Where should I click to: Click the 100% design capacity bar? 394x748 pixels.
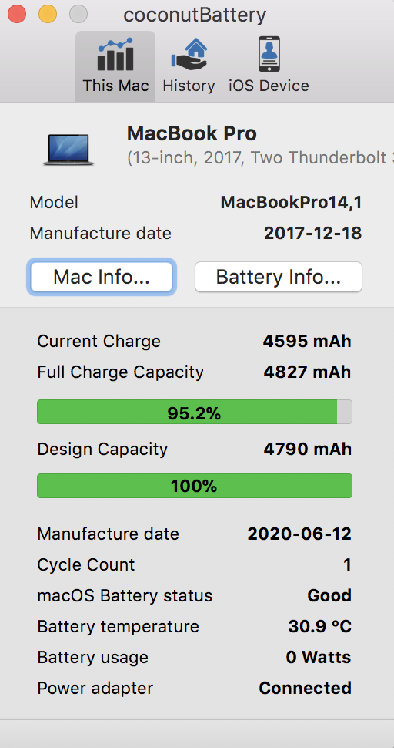[x=195, y=486]
